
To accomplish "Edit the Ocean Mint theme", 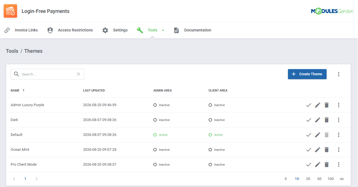I will click(x=318, y=150).
